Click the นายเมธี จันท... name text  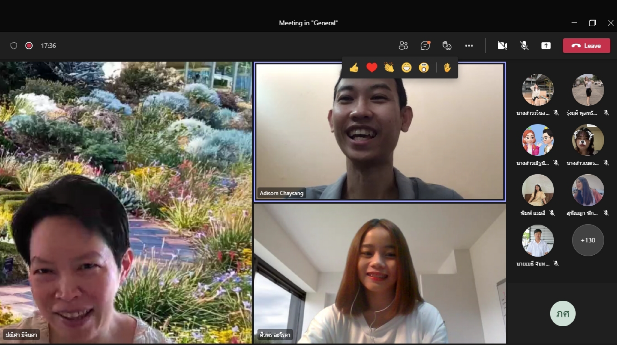(x=533, y=263)
